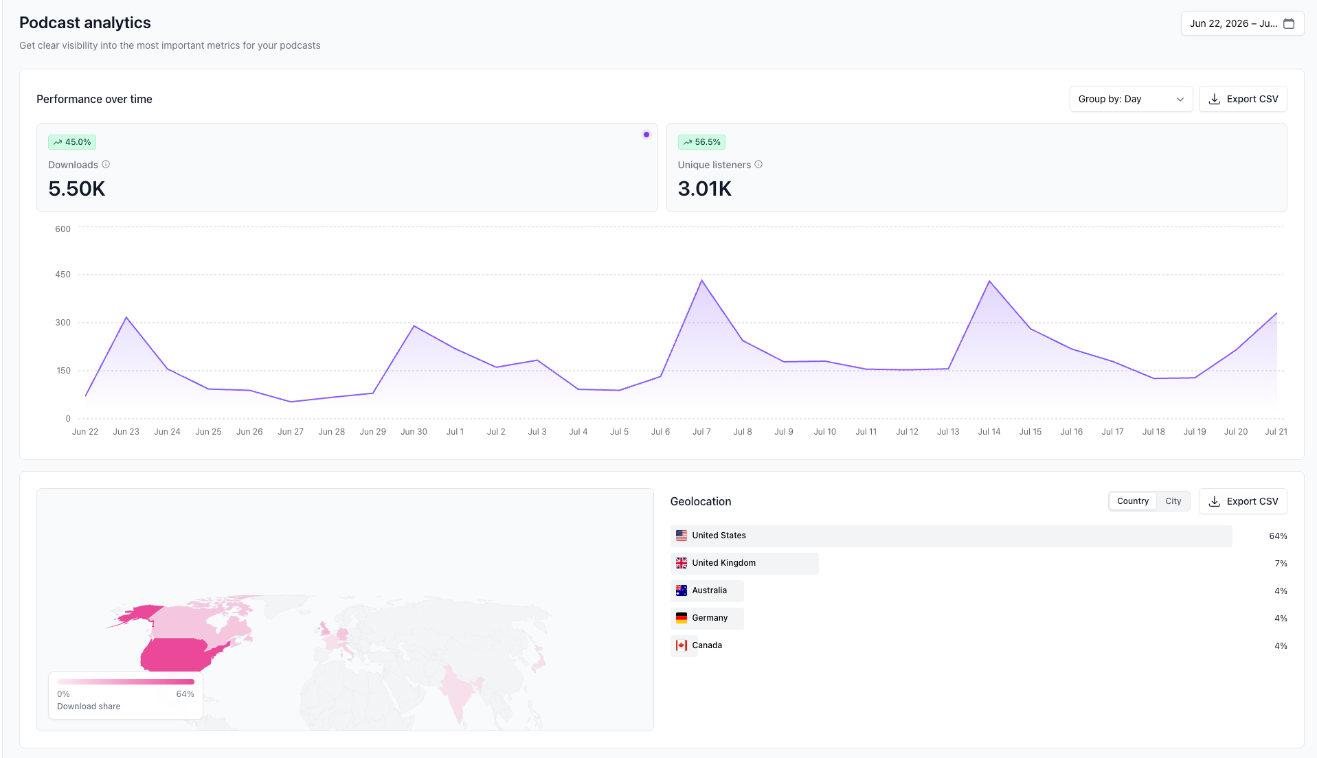Switch geolocation view to City
This screenshot has height=758, width=1317.
pos(1173,501)
